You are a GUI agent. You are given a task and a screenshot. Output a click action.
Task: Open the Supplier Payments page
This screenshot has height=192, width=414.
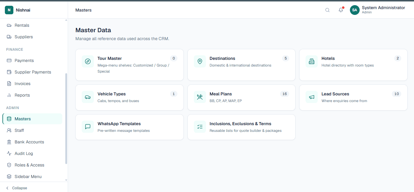[x=32, y=72]
